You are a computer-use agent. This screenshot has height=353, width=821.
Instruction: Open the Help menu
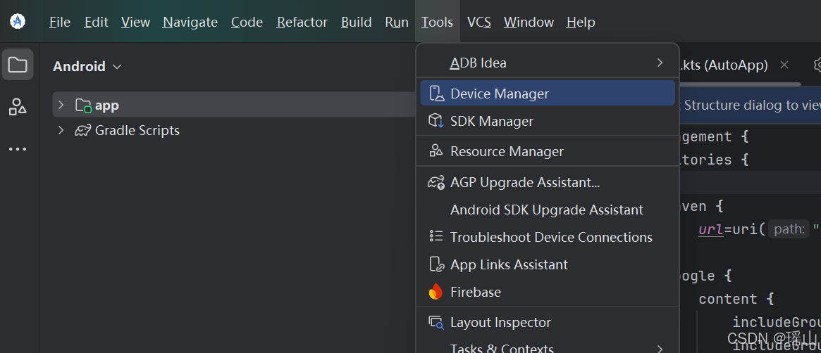(x=581, y=22)
